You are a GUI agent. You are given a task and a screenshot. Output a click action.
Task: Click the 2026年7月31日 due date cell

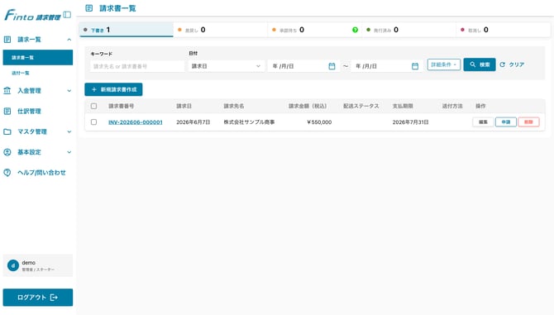click(x=411, y=122)
